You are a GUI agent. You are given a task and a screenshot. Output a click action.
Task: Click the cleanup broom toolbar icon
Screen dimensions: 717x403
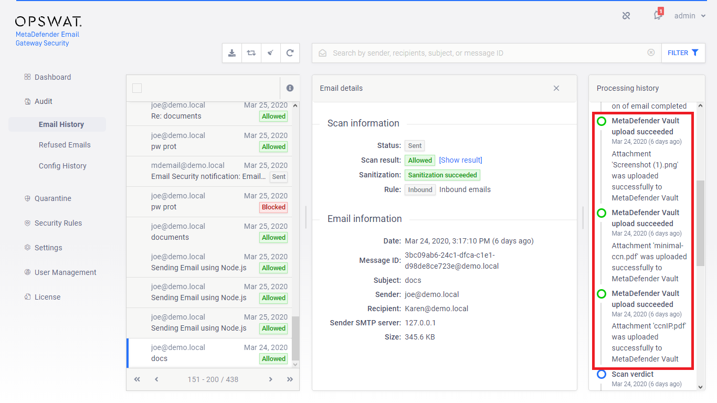point(270,53)
